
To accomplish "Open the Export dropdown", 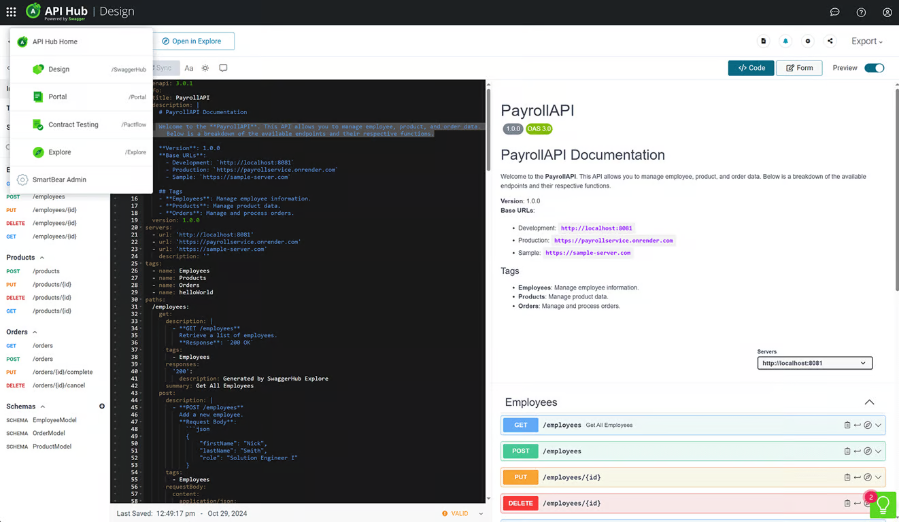I will [867, 41].
